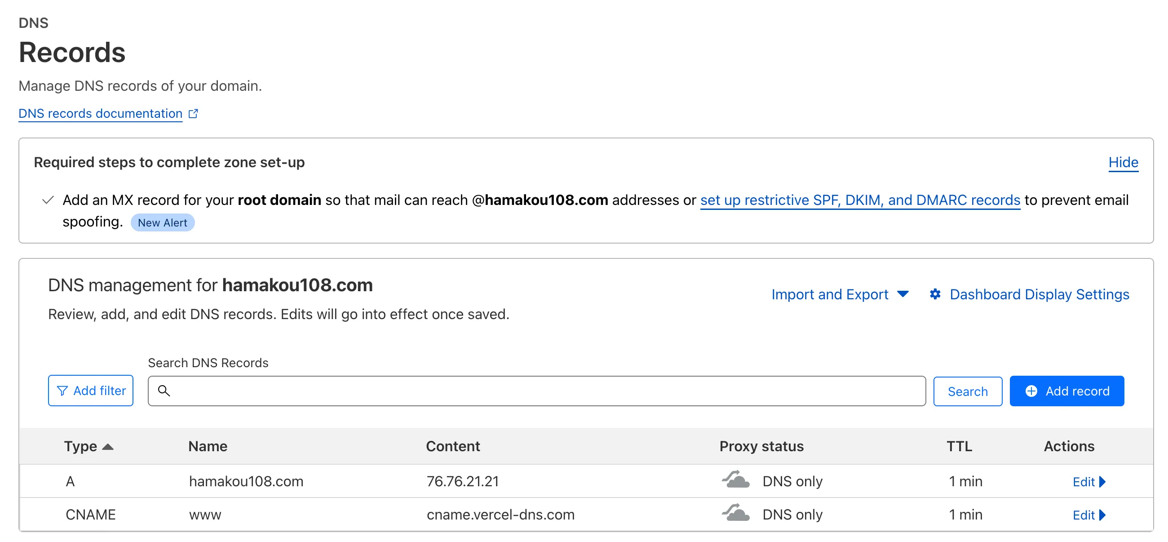Toggle proxy cloud for www CNAME record
This screenshot has width=1168, height=542.
click(735, 513)
